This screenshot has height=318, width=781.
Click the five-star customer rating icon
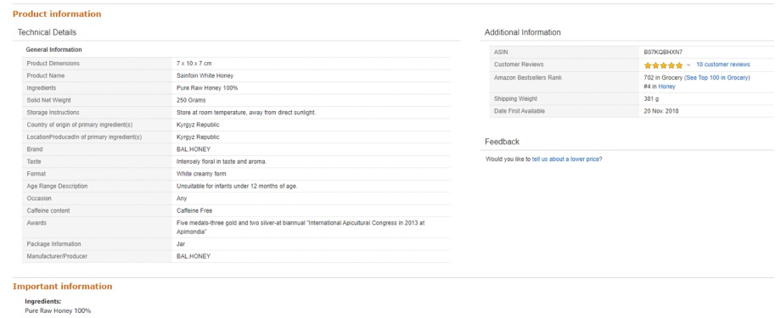(x=664, y=64)
